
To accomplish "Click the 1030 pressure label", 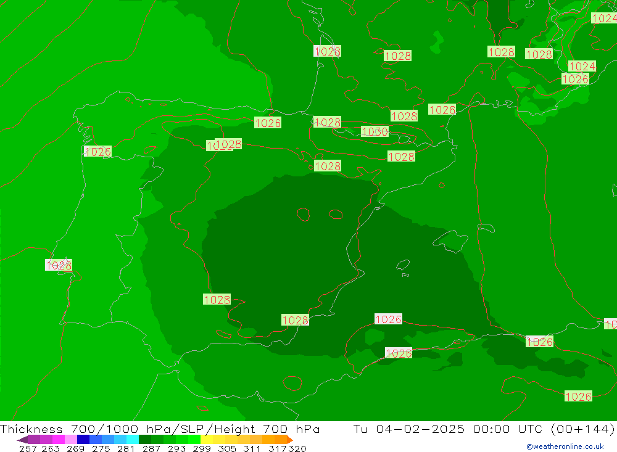I will pos(375,131).
